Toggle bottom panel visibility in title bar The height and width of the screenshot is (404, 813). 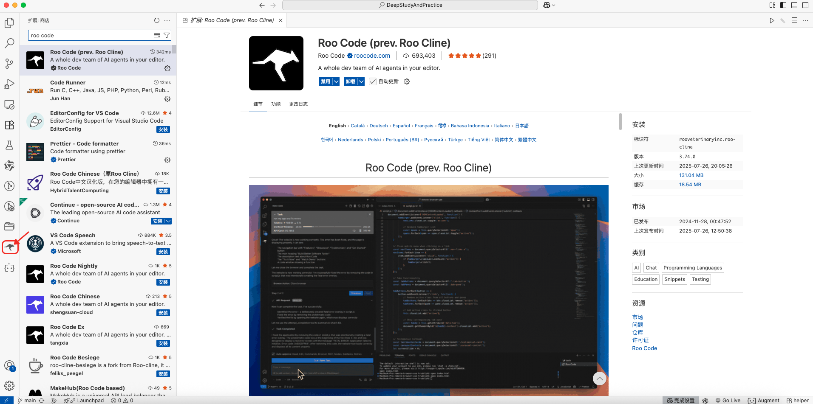pos(794,5)
